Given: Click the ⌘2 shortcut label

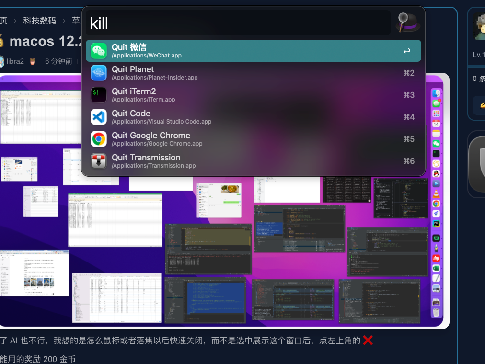Looking at the screenshot, I should tap(409, 73).
